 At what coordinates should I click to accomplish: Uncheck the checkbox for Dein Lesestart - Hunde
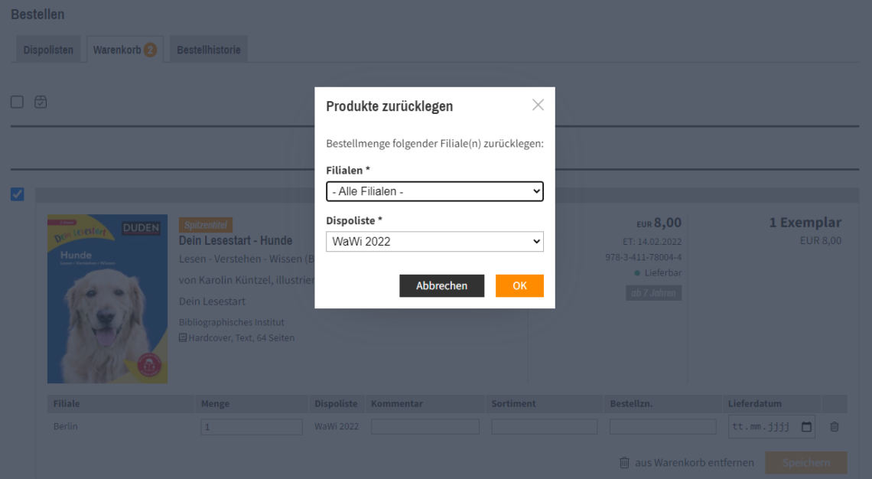(x=17, y=194)
